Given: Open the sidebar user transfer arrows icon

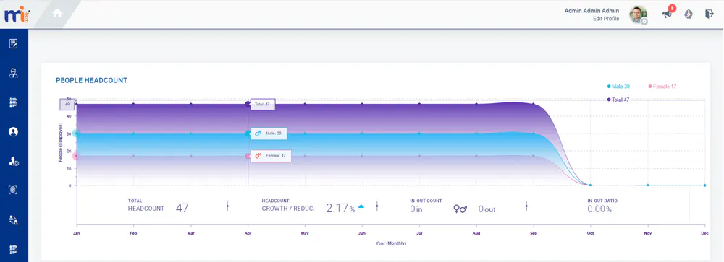Looking at the screenshot, I should point(13,219).
